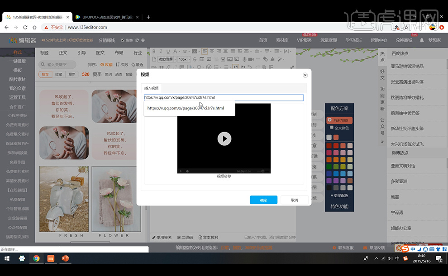
Task: Open 使用签名 at editor bottom
Action: tap(162, 238)
